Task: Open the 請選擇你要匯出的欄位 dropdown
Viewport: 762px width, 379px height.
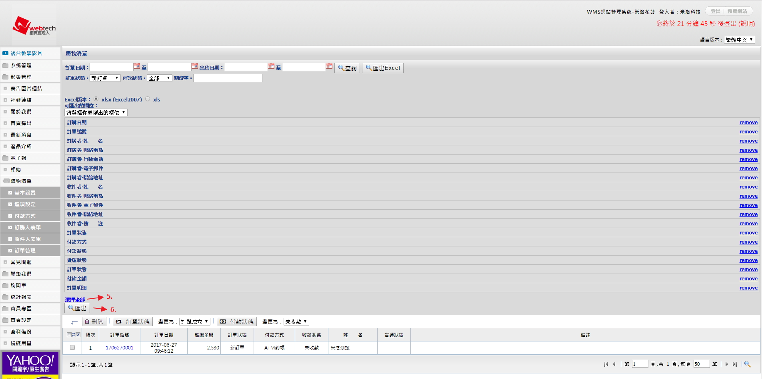Action: pyautogui.click(x=96, y=113)
